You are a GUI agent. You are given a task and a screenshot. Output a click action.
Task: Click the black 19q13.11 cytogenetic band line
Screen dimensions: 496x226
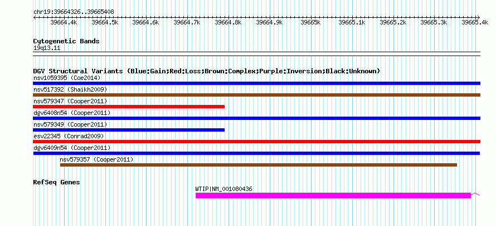256,54
